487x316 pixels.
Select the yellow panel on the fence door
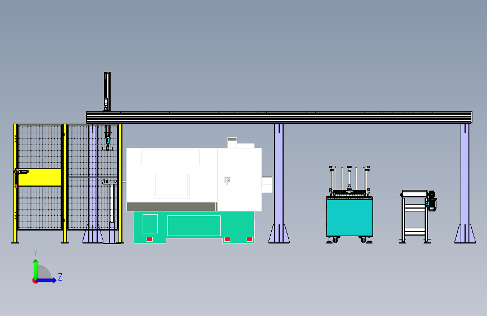40,177
